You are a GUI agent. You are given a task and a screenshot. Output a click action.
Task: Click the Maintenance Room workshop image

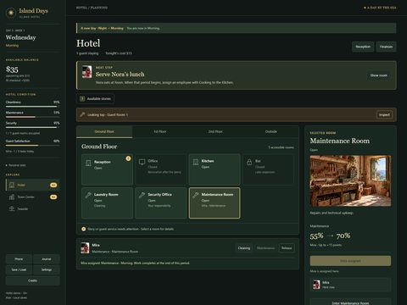pos(350,180)
